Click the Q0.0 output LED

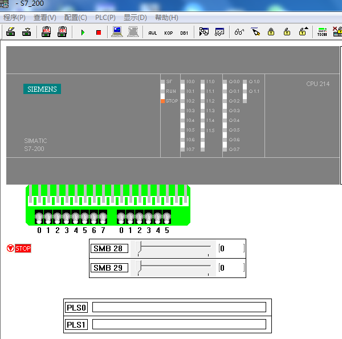coord(225,81)
